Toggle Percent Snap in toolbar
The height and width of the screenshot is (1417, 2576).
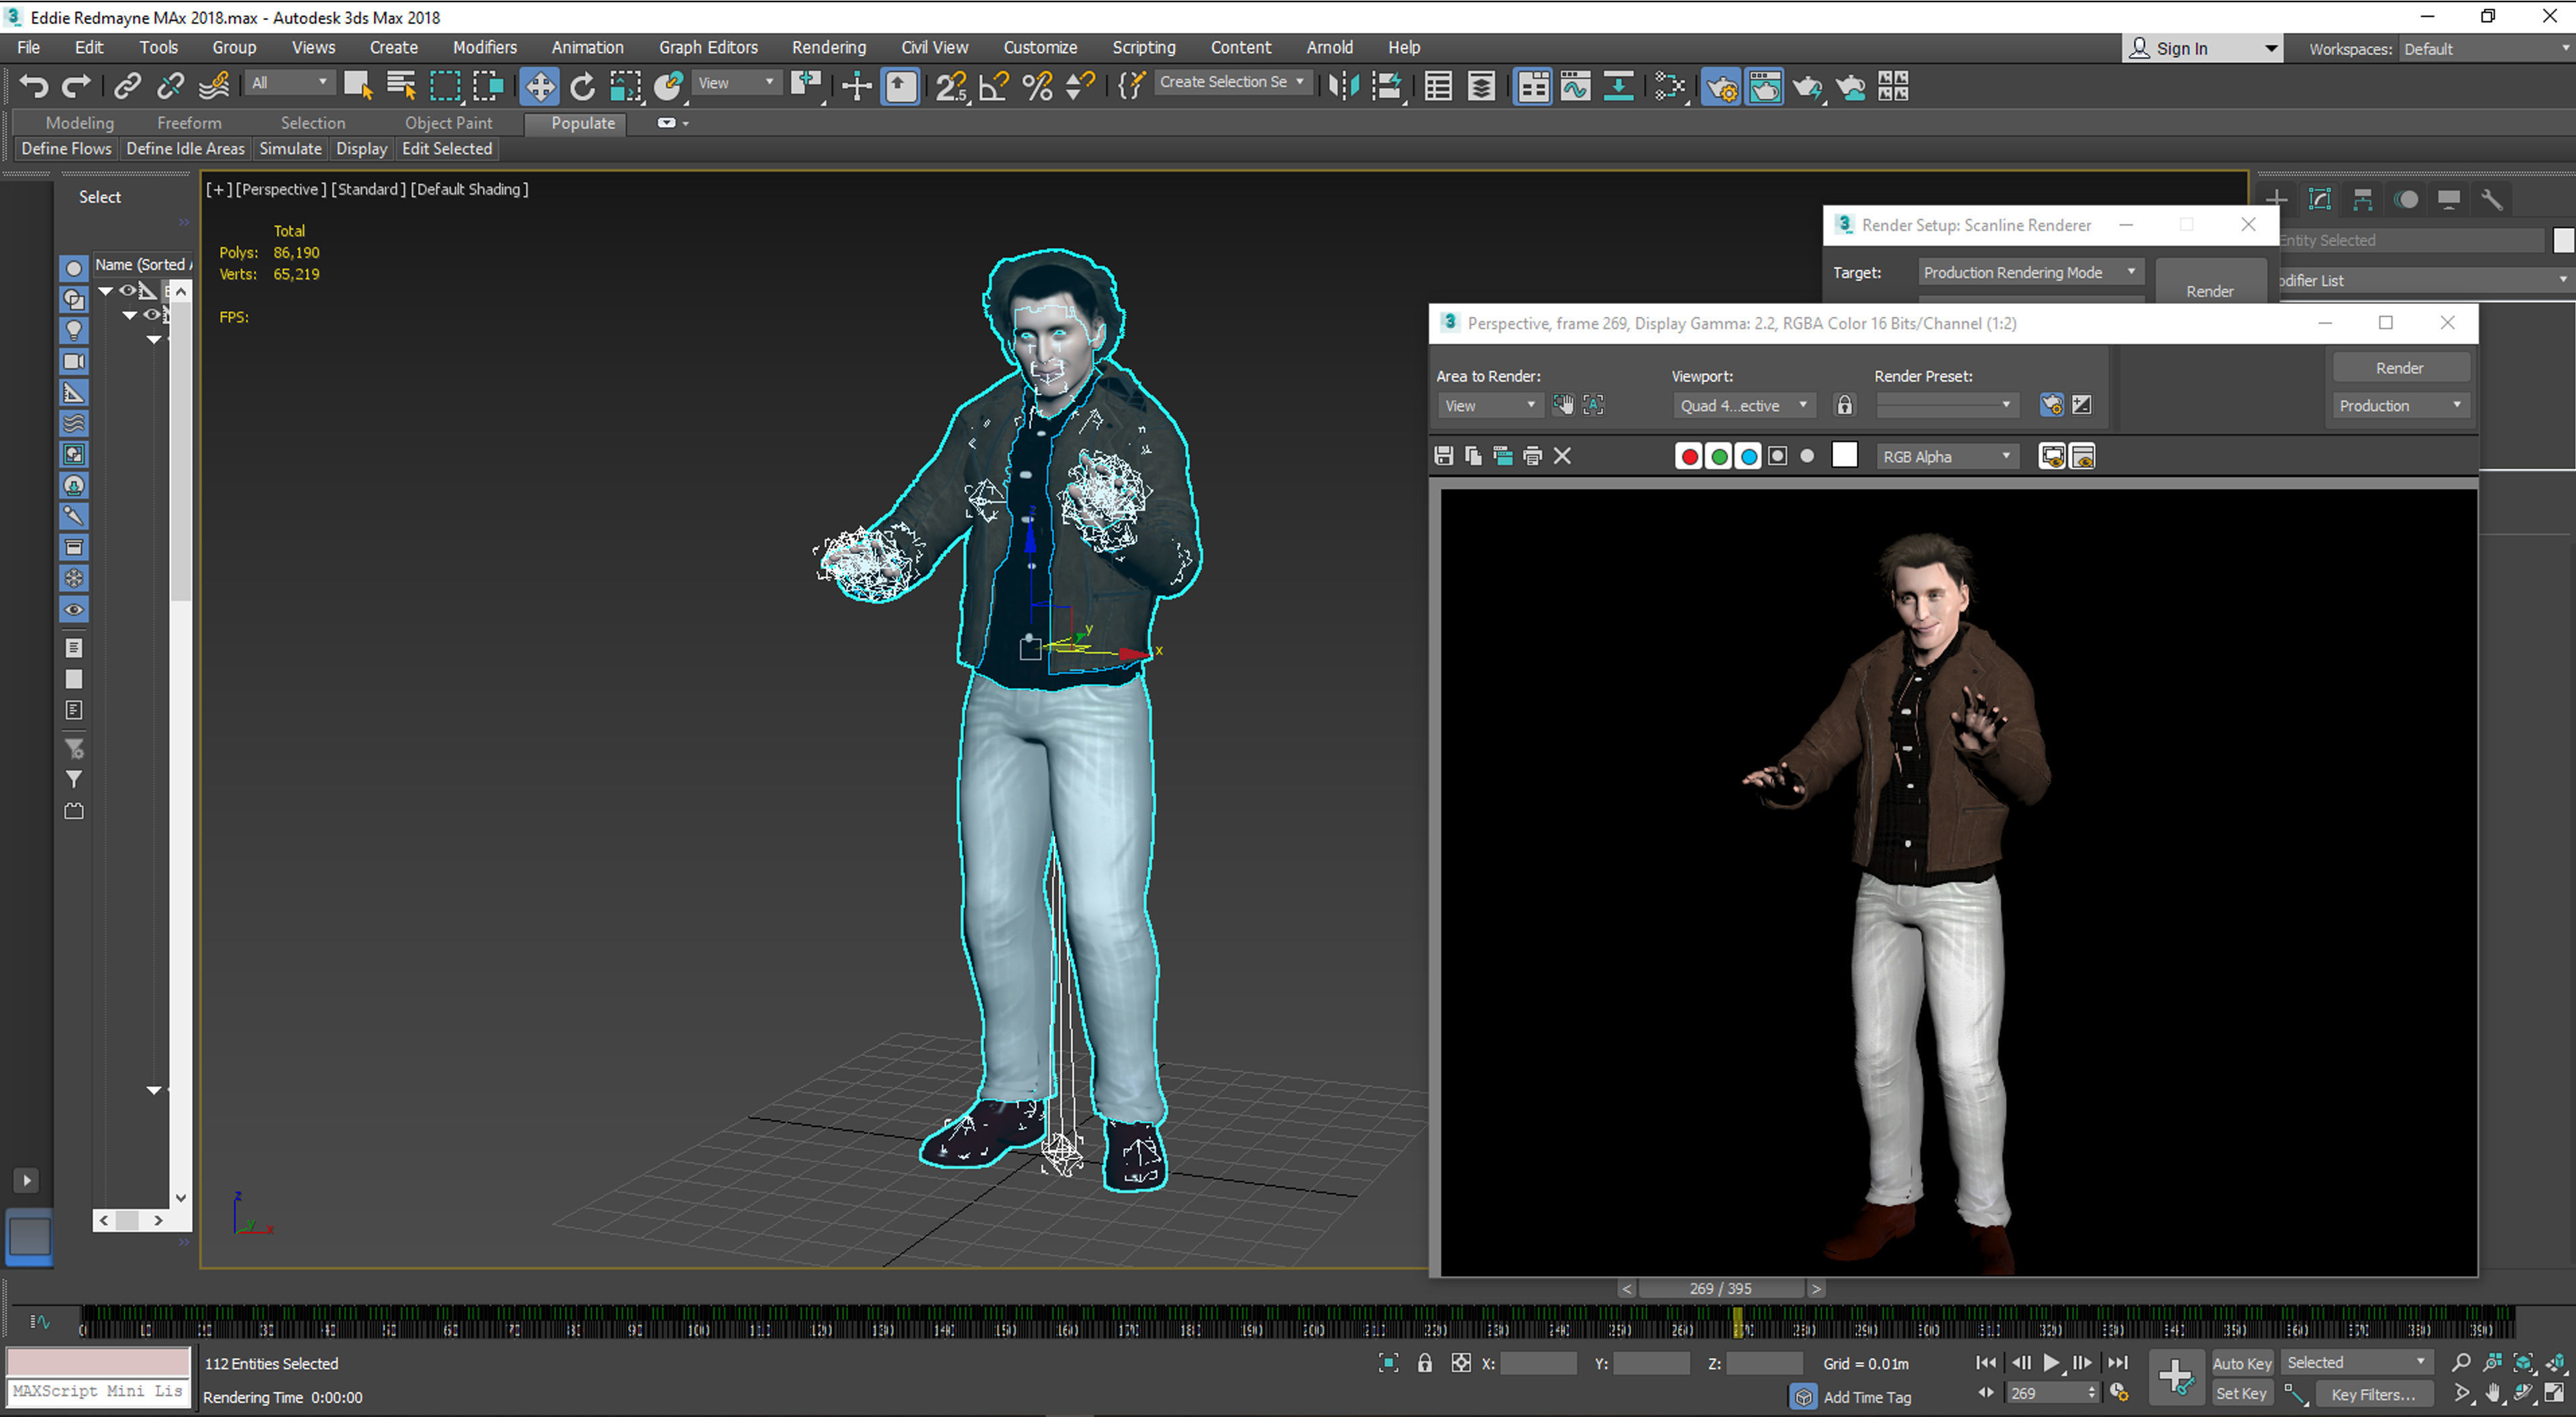[1038, 87]
